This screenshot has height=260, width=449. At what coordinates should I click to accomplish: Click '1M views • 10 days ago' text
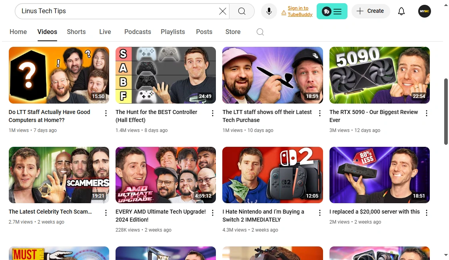(x=248, y=130)
